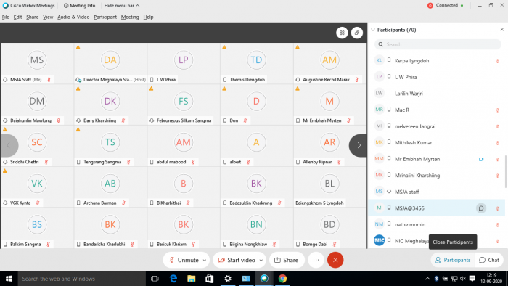The height and width of the screenshot is (286, 508).
Task: Select Larilin Warjri in participant list
Action: pyautogui.click(x=436, y=94)
